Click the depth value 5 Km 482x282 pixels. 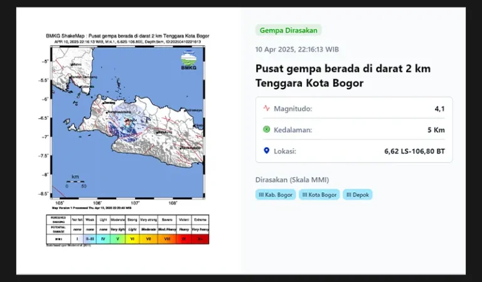coord(436,130)
